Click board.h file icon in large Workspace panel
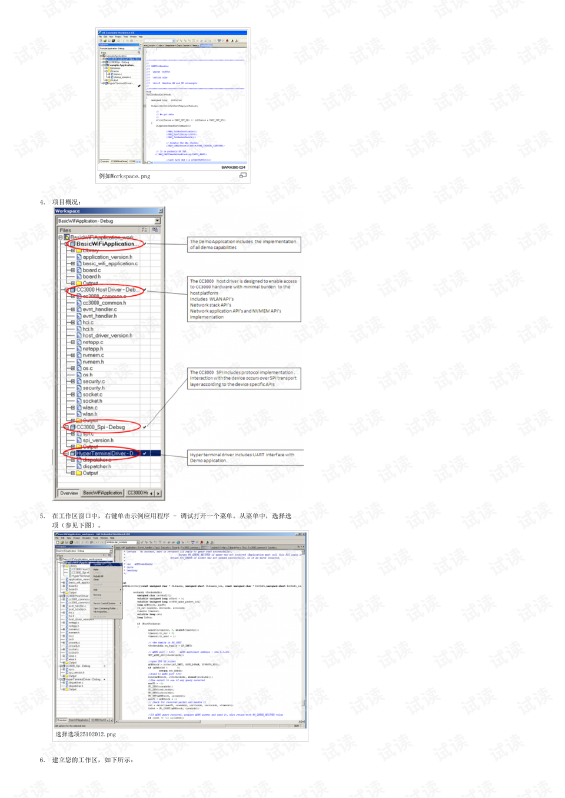 click(79, 276)
